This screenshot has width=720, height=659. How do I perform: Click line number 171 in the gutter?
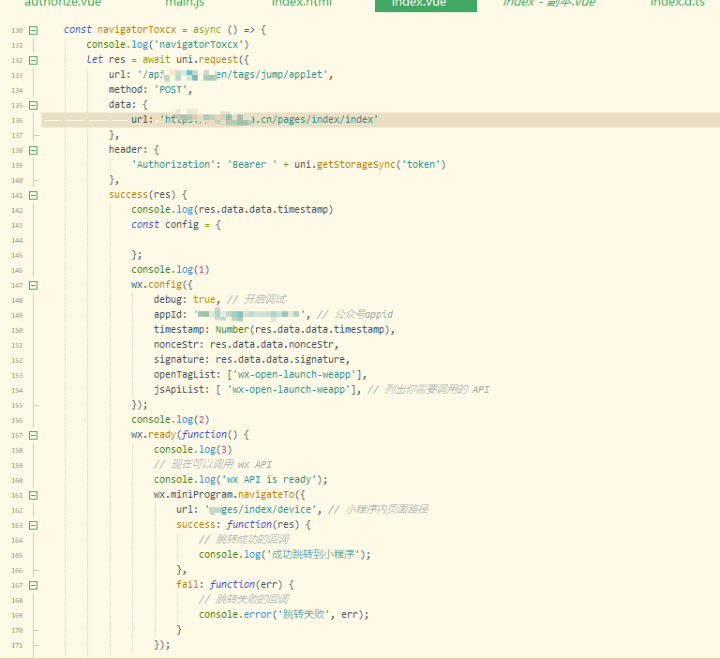17,645
